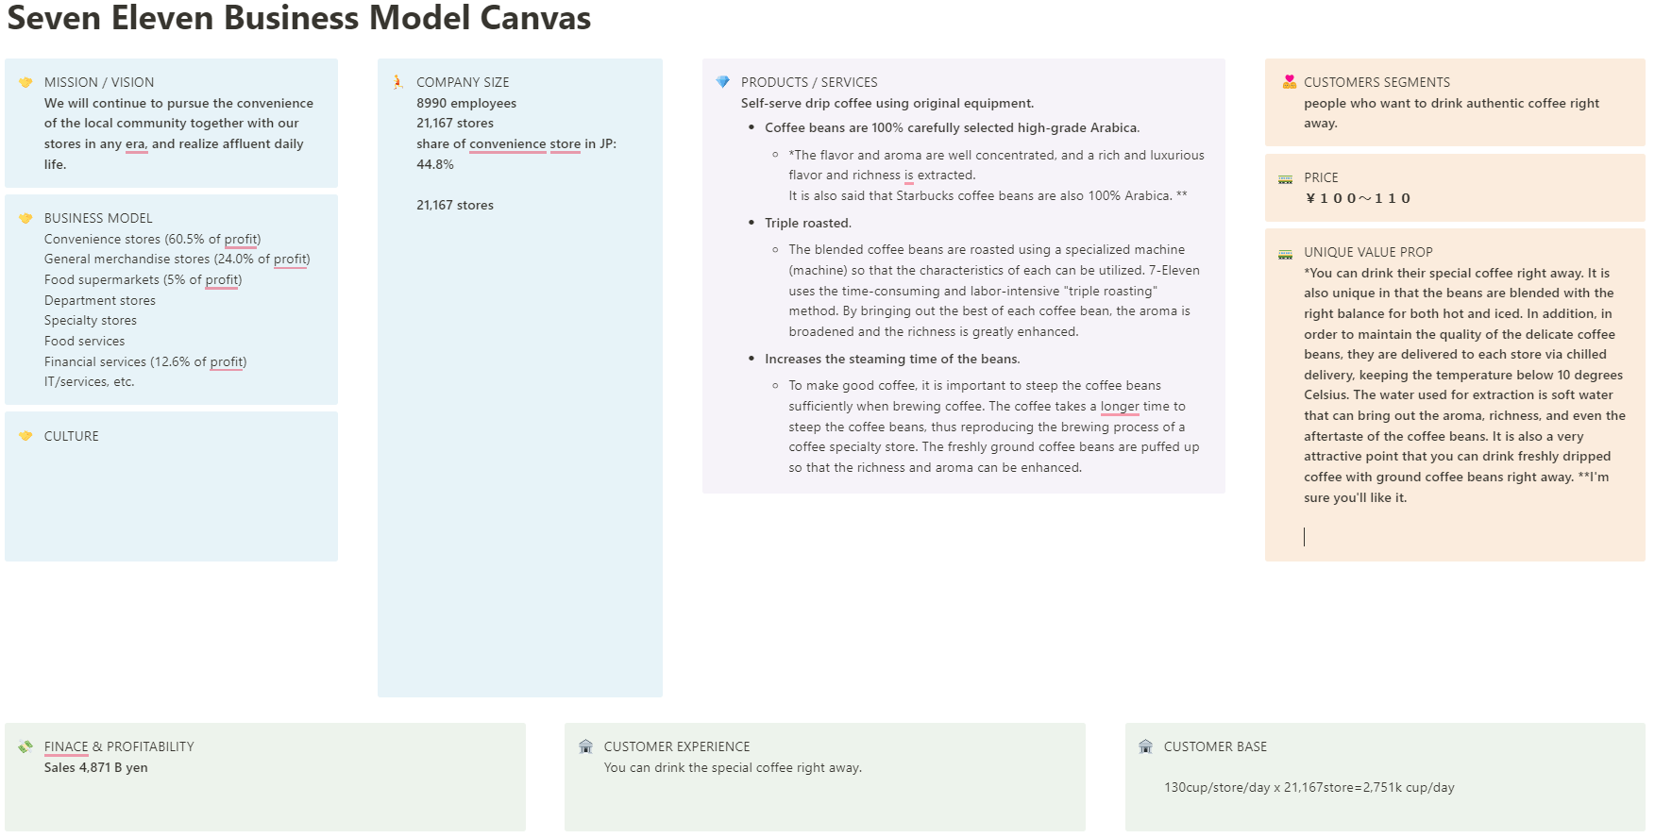Click the PRICE heading text

pyautogui.click(x=1321, y=177)
